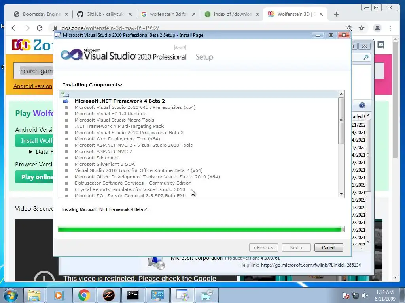Reload the Chrome page
The height and width of the screenshot is (303, 405).
pyautogui.click(x=40, y=28)
